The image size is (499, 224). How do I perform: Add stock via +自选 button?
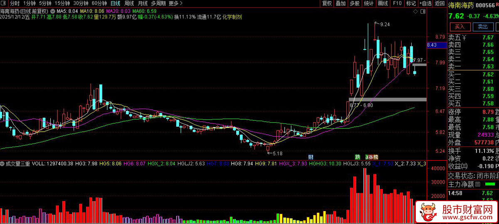click(425, 3)
